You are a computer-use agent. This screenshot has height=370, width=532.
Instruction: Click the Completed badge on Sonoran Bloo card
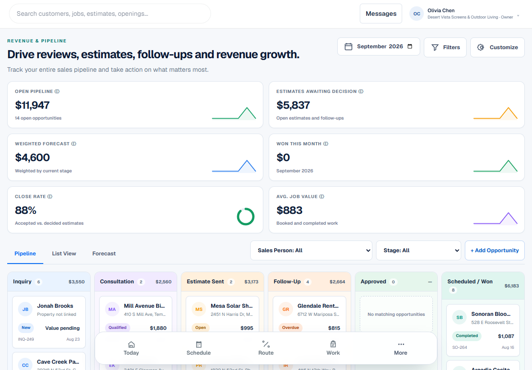(x=467, y=336)
